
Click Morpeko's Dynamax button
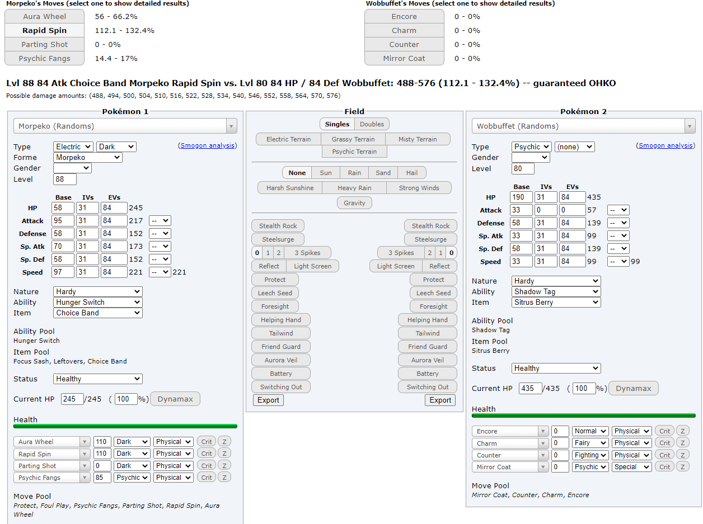click(x=175, y=399)
